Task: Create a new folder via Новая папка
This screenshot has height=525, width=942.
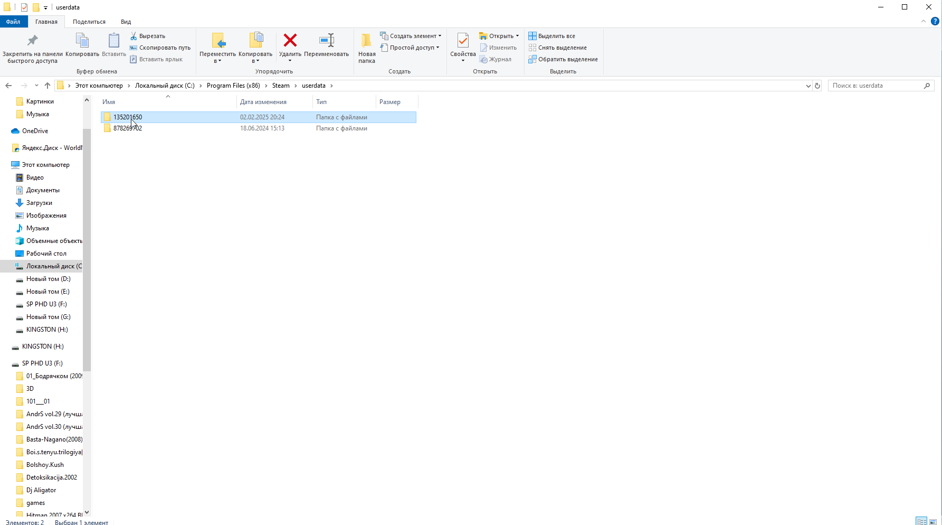Action: point(367,48)
